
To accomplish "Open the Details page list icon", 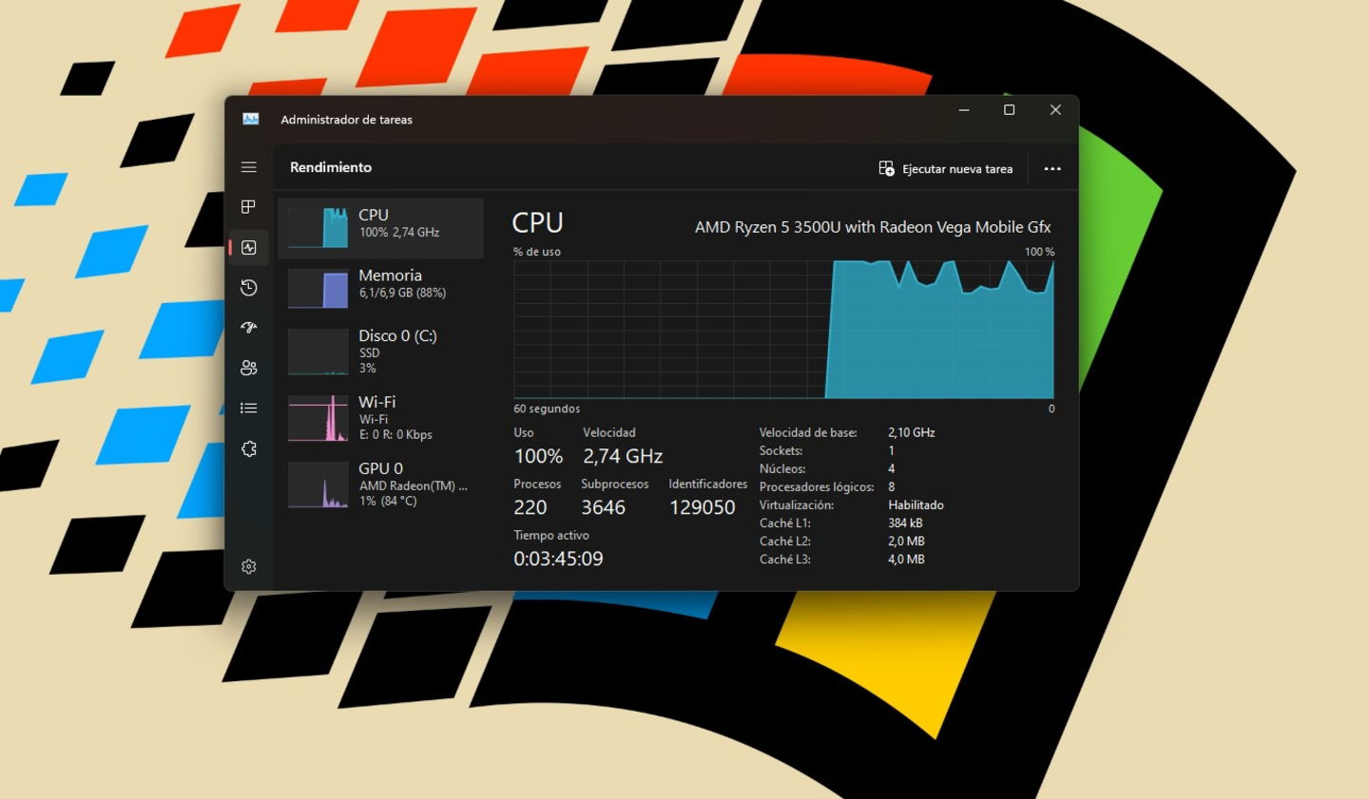I will (x=249, y=409).
